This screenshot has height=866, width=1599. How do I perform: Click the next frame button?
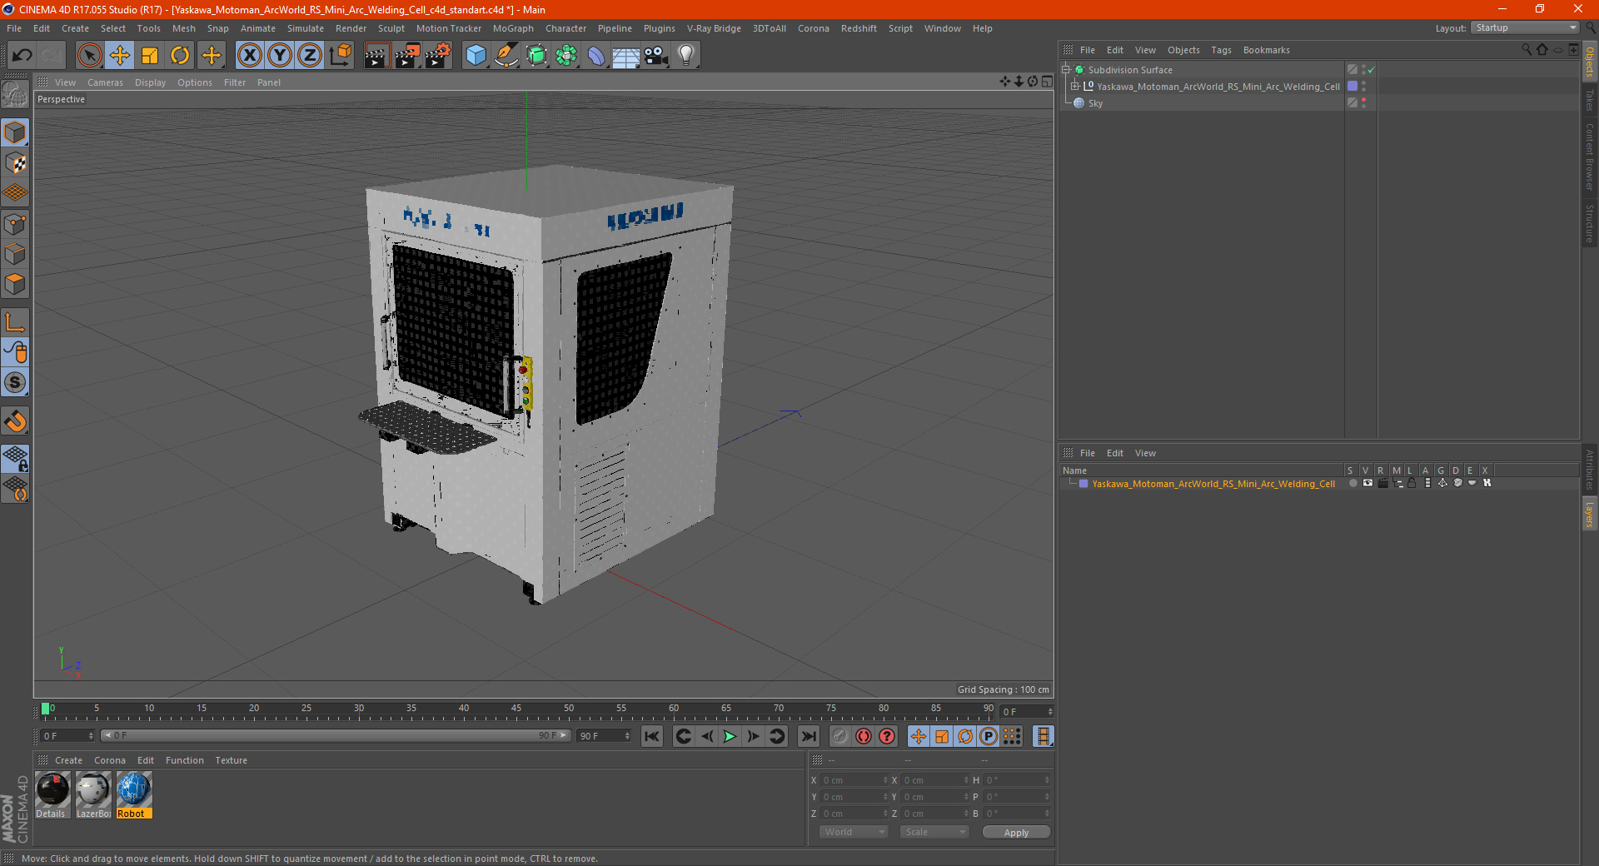[x=753, y=736]
